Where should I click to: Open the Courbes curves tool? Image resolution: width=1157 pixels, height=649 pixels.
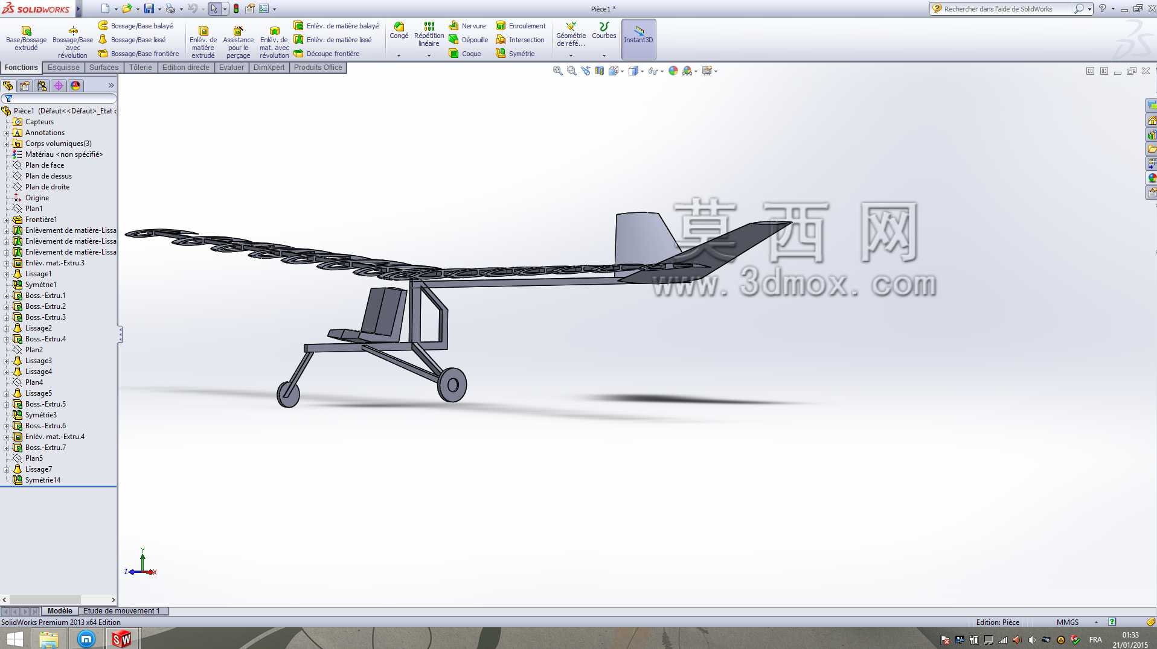pyautogui.click(x=604, y=31)
